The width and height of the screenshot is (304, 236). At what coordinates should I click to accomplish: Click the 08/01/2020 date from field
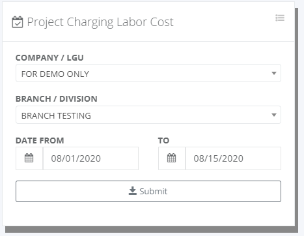tap(90, 158)
